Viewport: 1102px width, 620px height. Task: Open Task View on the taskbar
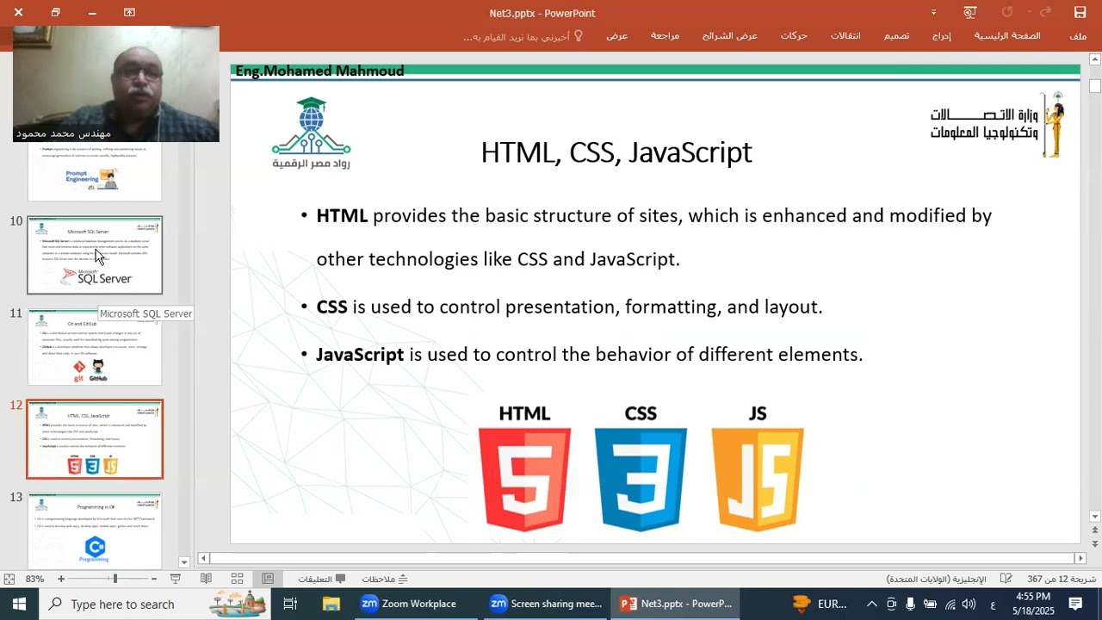tap(290, 604)
